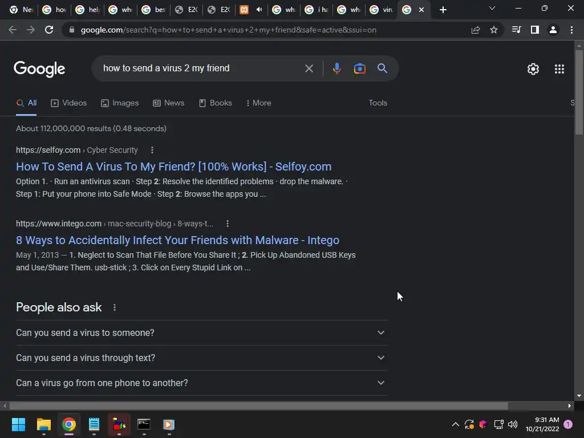
Task: Click the intego.com URL breadcrumb
Action: 115,224
